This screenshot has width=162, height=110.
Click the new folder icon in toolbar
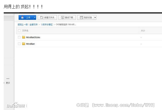(x=42, y=17)
